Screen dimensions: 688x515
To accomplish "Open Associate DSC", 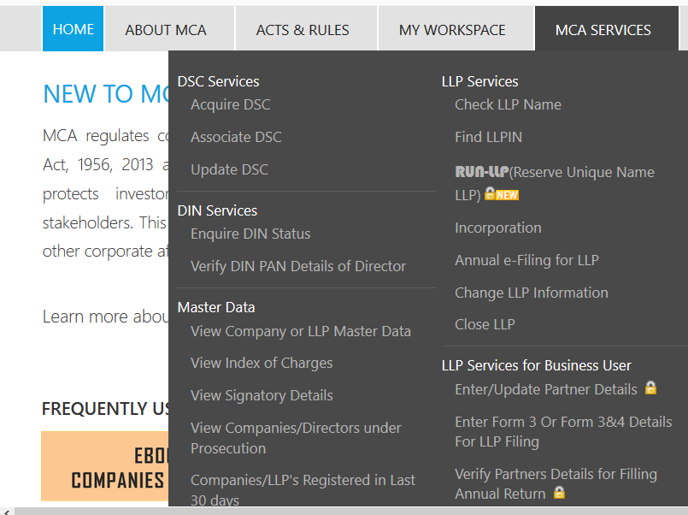I will (x=236, y=137).
